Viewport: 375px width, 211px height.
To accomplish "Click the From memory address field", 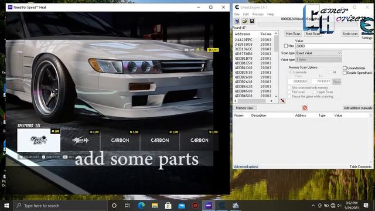I will (298, 81).
